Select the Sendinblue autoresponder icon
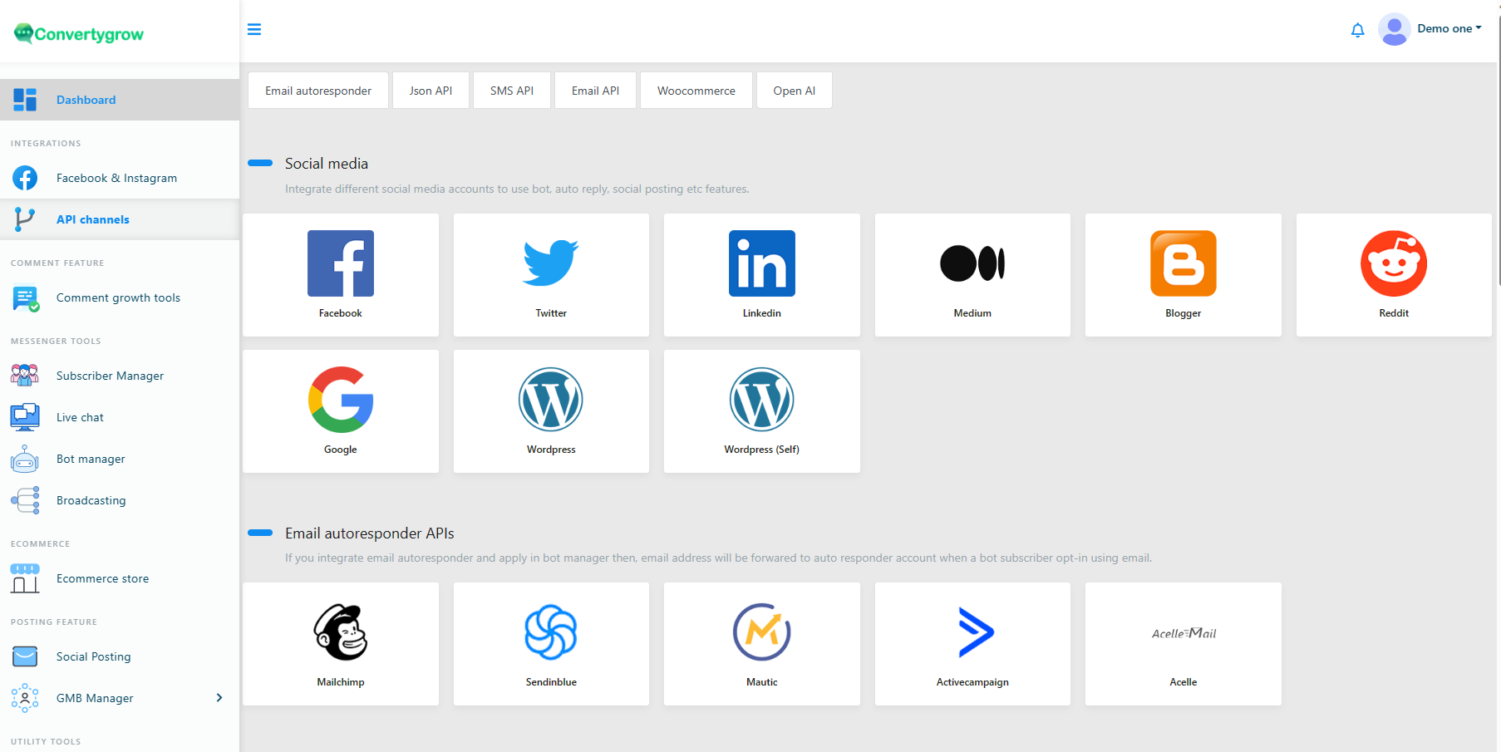This screenshot has width=1501, height=752. (551, 632)
